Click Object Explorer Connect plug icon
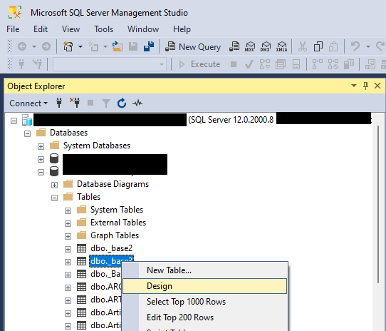The width and height of the screenshot is (386, 331). (59, 103)
